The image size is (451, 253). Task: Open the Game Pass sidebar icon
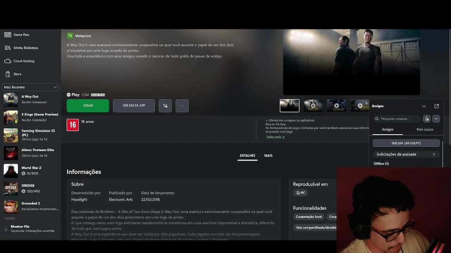[x=7, y=35]
